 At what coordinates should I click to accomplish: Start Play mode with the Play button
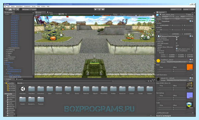96,9
